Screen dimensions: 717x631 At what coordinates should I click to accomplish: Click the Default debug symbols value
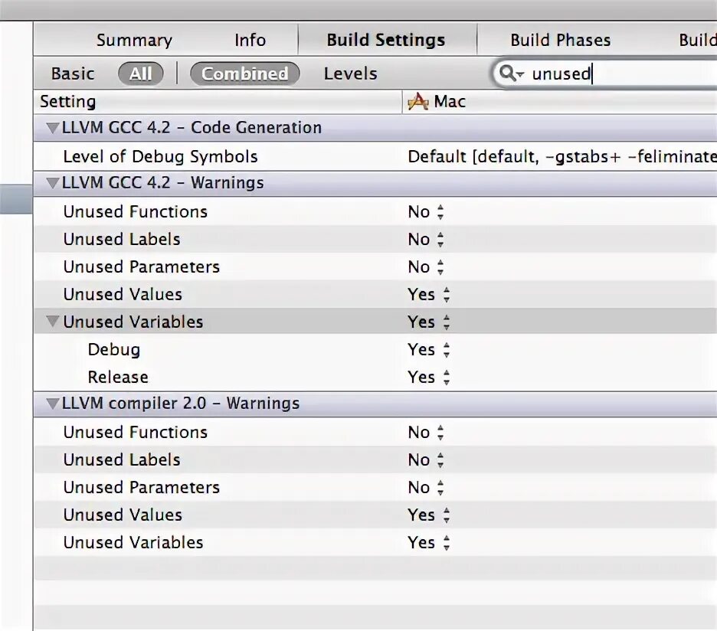tap(562, 156)
